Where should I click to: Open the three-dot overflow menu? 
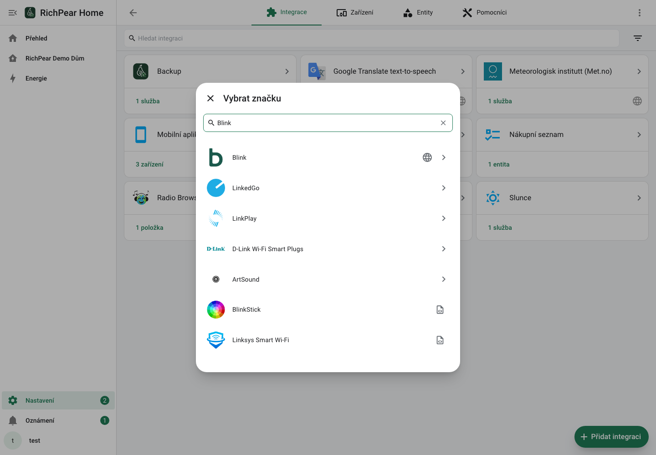[x=640, y=13]
